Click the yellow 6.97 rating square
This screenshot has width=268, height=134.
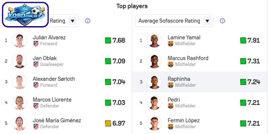108,123
